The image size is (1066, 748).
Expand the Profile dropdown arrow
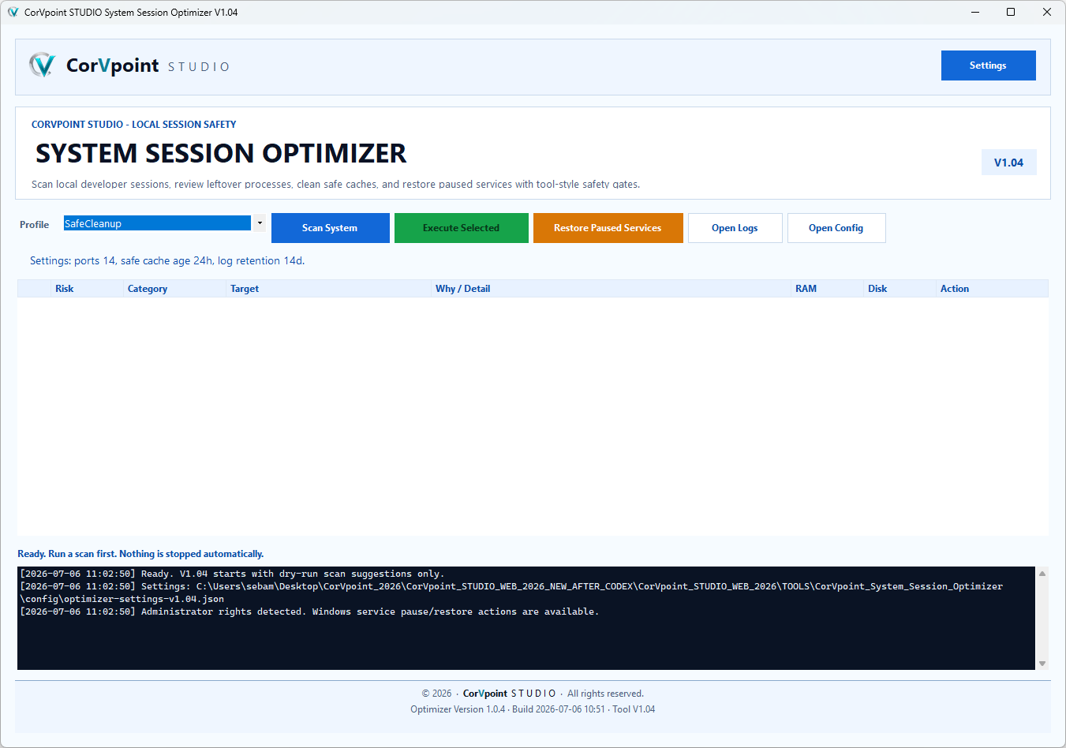[260, 223]
